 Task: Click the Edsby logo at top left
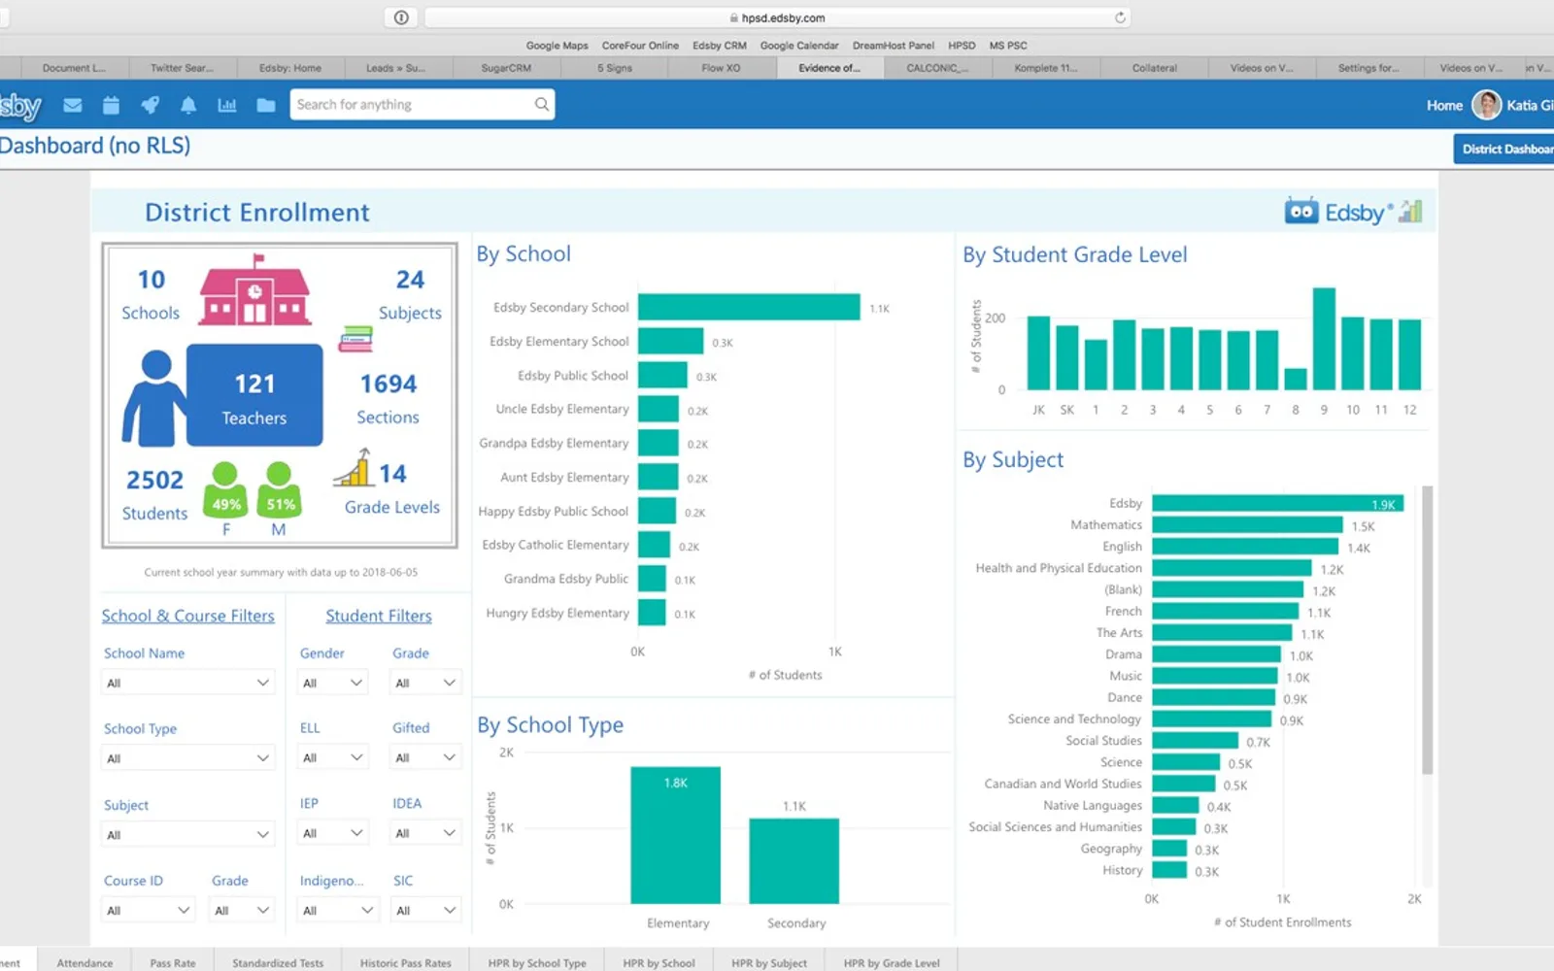[19, 105]
